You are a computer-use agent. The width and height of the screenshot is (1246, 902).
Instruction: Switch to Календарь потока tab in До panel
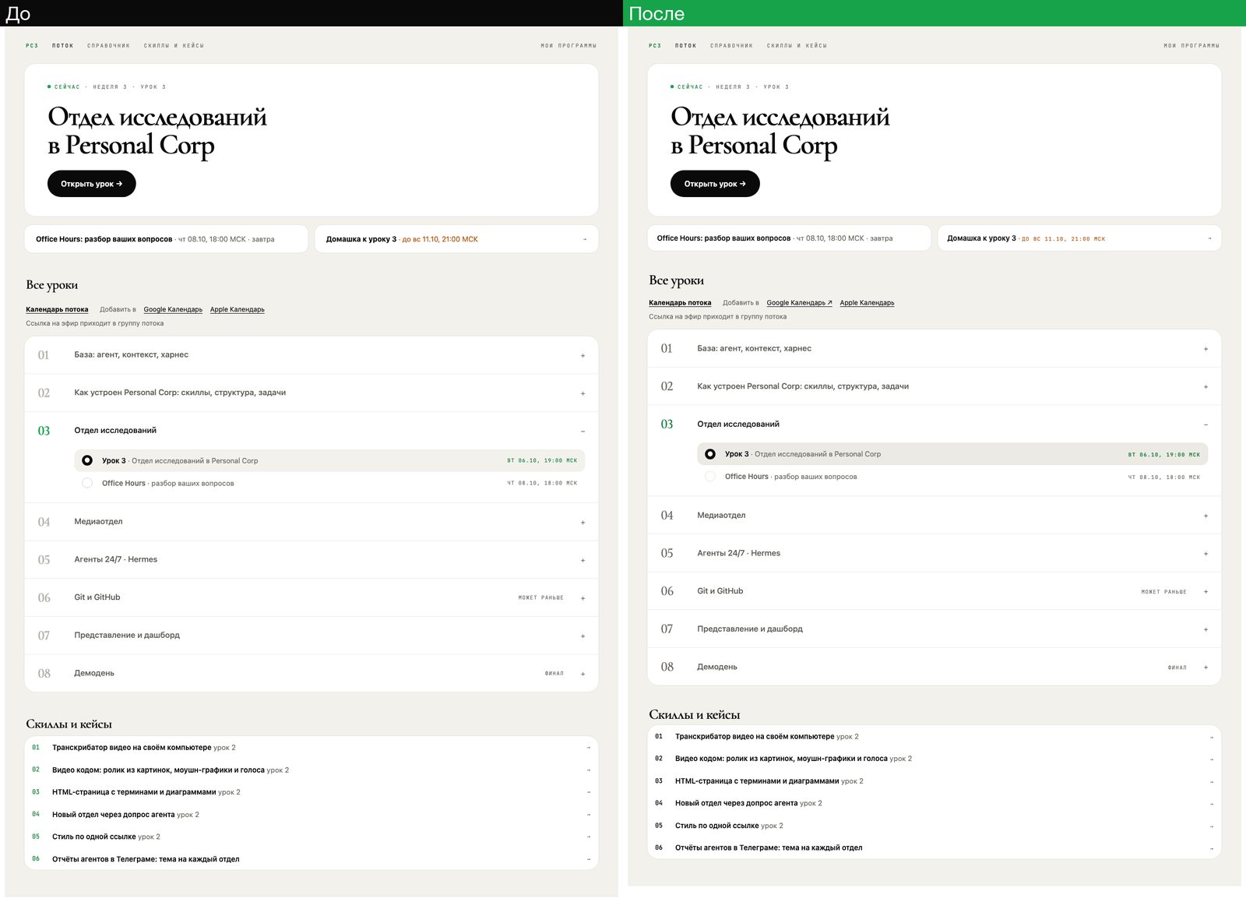57,309
